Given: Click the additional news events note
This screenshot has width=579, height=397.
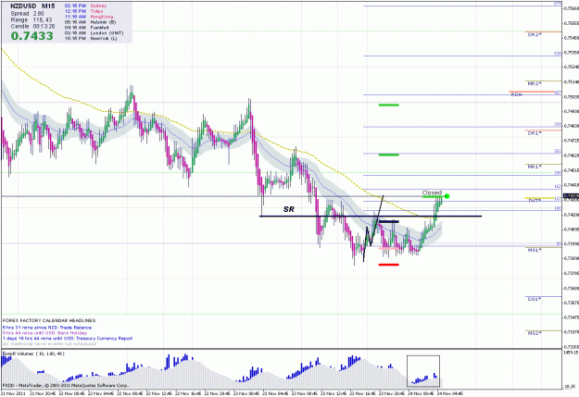Looking at the screenshot, I should pos(49,344).
